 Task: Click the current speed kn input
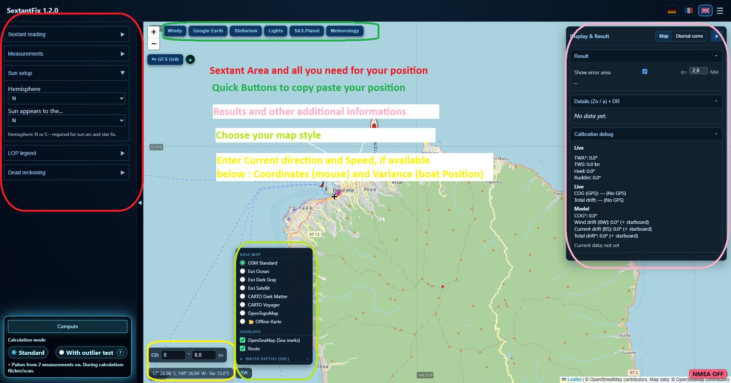point(204,355)
